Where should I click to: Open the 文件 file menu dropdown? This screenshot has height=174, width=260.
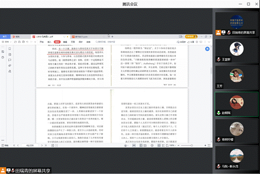click(7, 42)
